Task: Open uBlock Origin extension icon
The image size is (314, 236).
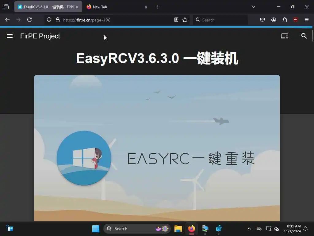Action: [296, 20]
